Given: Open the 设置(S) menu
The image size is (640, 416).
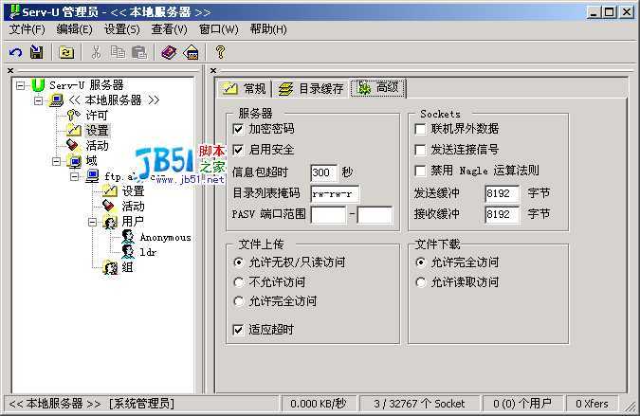Looking at the screenshot, I should click(x=121, y=29).
